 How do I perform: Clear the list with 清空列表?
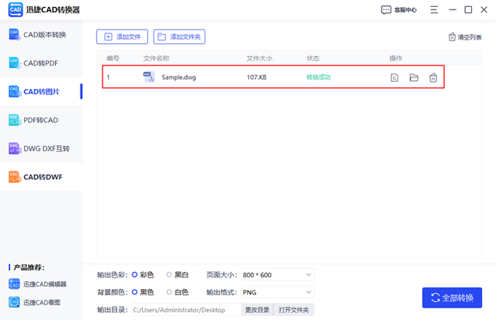click(x=465, y=37)
